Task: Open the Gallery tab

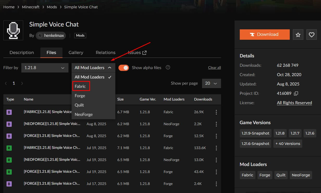Action: (x=75, y=52)
